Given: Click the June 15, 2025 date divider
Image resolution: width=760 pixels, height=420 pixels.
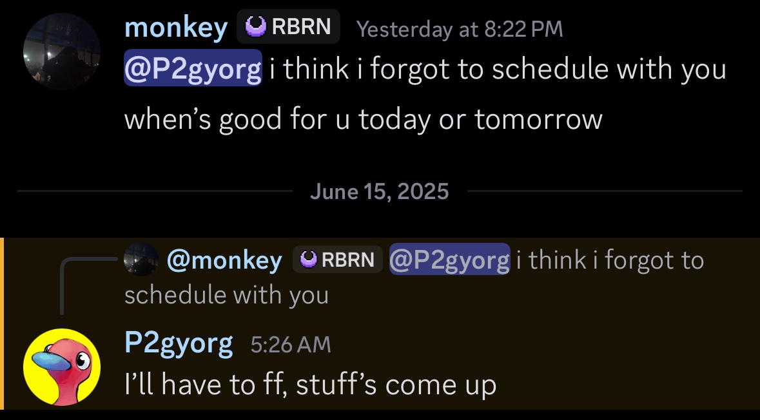Looking at the screenshot, I should 380,191.
